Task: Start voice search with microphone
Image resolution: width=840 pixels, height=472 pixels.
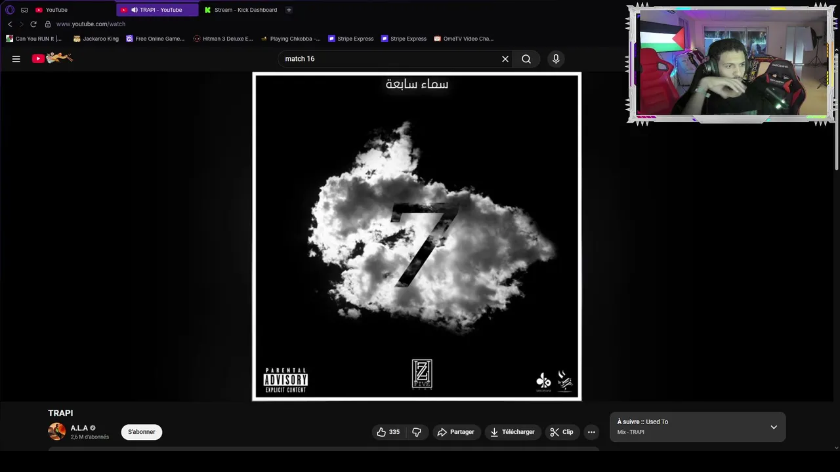Action: (556, 59)
